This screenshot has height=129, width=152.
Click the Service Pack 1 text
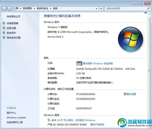(55, 37)
